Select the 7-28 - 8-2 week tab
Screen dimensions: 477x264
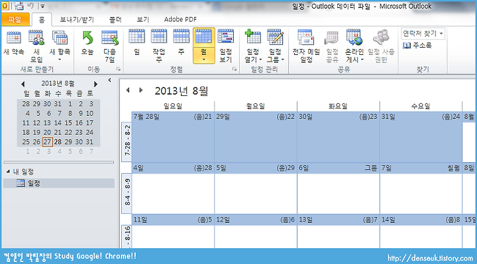(x=127, y=142)
